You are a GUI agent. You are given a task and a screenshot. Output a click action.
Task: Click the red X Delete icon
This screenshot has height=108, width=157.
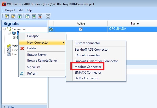(x=22, y=49)
